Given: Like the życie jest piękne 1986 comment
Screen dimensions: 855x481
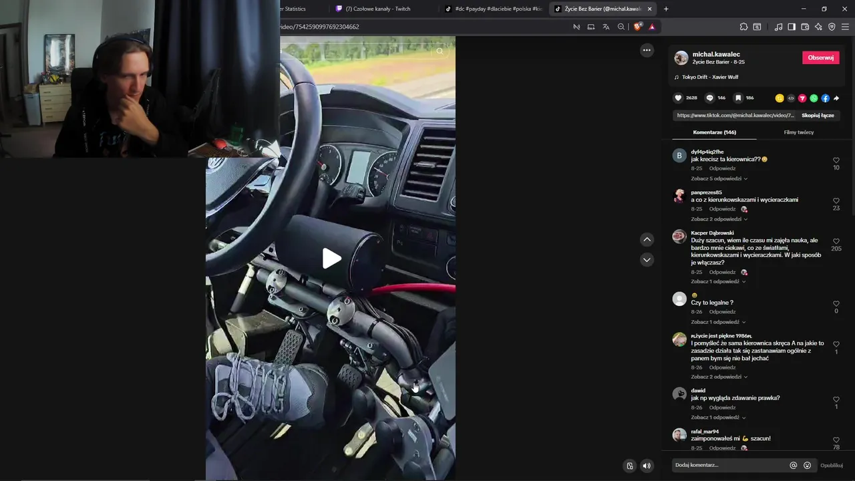Looking at the screenshot, I should pyautogui.click(x=836, y=344).
